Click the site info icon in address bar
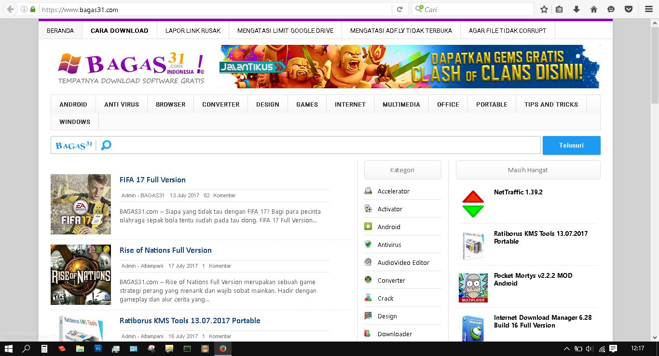659x356 pixels. click(24, 9)
